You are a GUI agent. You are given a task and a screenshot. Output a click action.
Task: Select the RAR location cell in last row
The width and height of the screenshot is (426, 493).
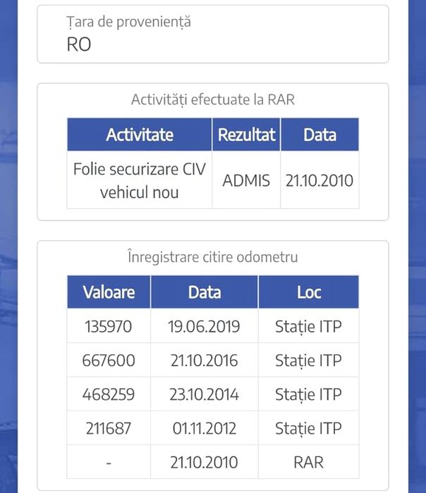[308, 462]
